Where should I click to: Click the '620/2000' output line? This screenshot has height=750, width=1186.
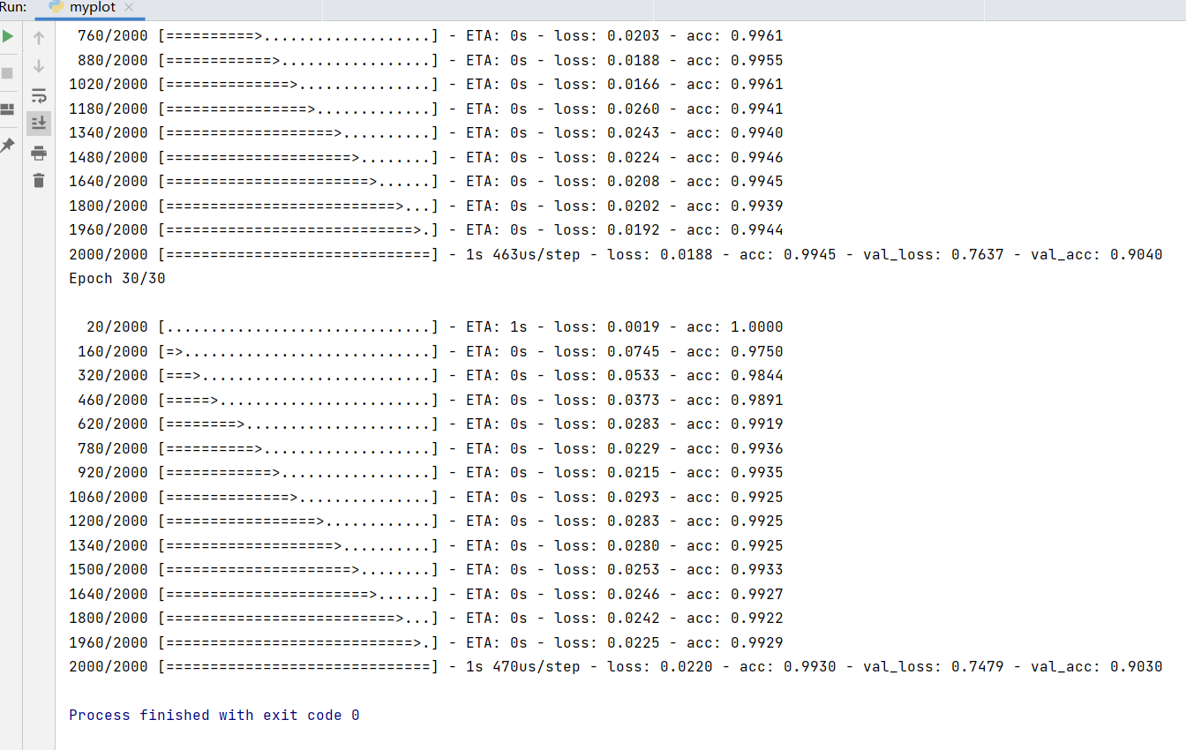(x=431, y=424)
